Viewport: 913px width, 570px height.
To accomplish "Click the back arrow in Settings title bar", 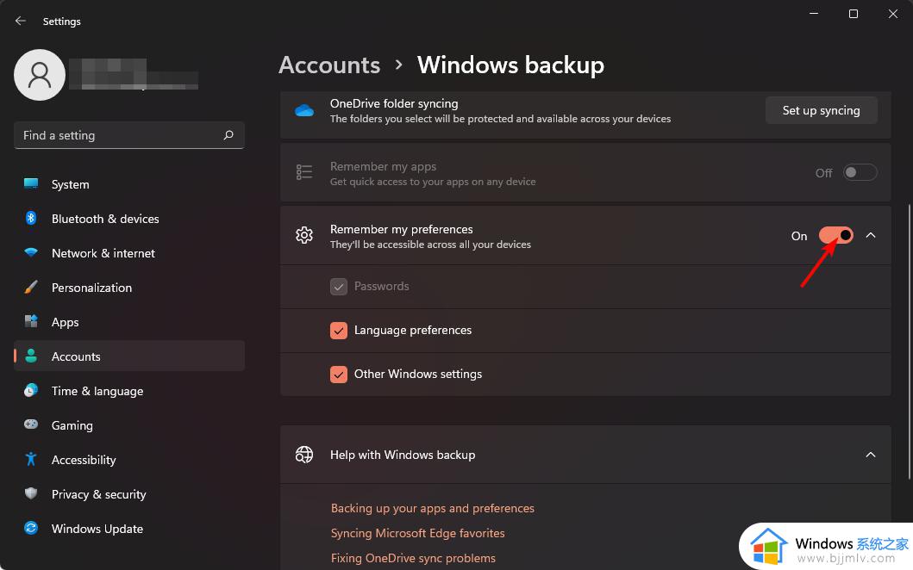I will pos(21,21).
